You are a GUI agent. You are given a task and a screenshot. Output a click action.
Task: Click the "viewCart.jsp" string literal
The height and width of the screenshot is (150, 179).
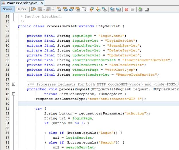pyautogui.click(x=120, y=70)
